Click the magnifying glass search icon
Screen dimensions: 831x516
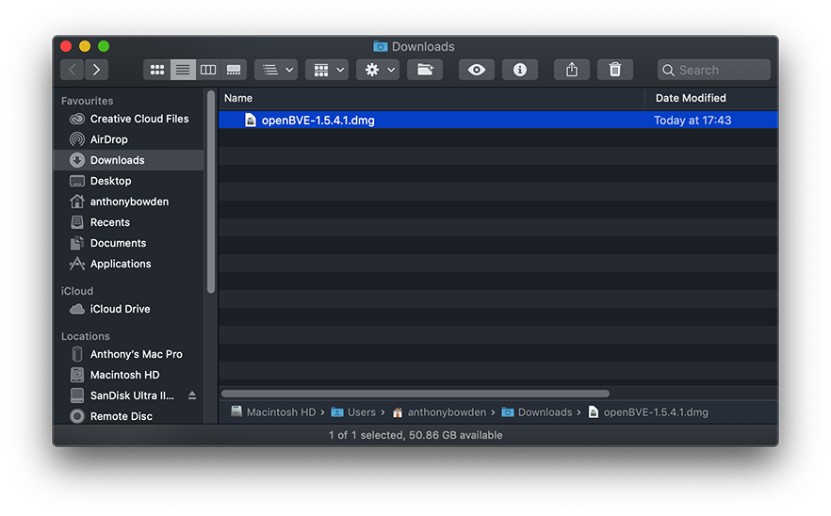668,70
